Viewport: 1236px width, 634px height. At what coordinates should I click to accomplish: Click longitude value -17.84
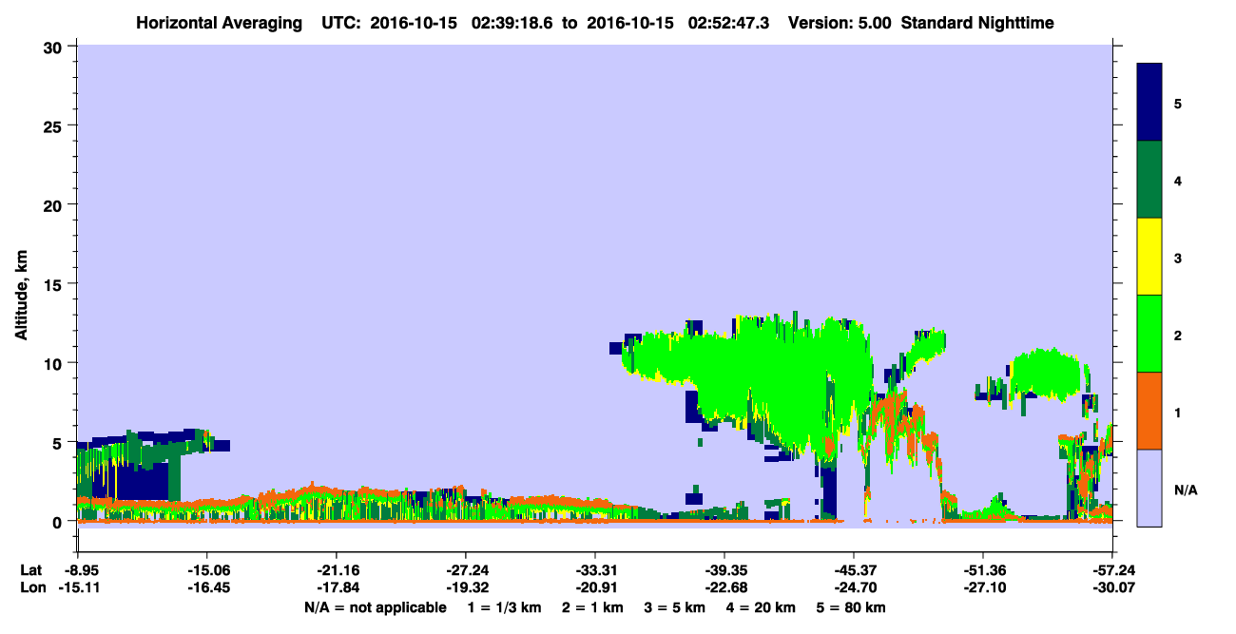click(337, 587)
